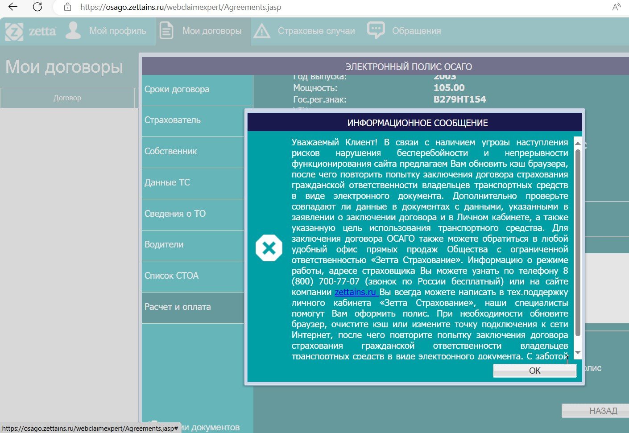
Task: Open Мои договоры menu item
Action: coord(212,31)
